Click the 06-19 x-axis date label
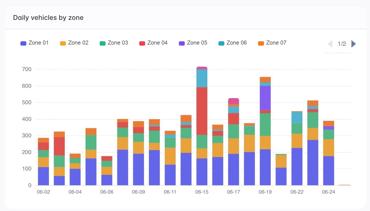Image resolution: width=370 pixels, height=211 pixels. pos(265,192)
